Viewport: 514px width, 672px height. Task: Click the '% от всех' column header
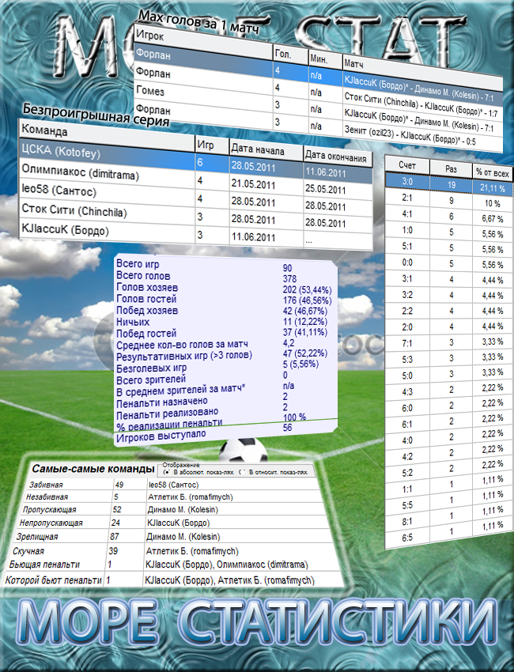coord(492,173)
